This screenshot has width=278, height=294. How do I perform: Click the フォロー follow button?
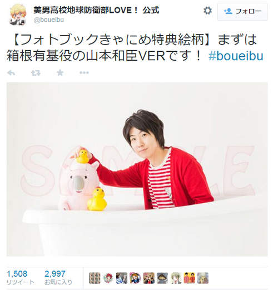pos(242,12)
